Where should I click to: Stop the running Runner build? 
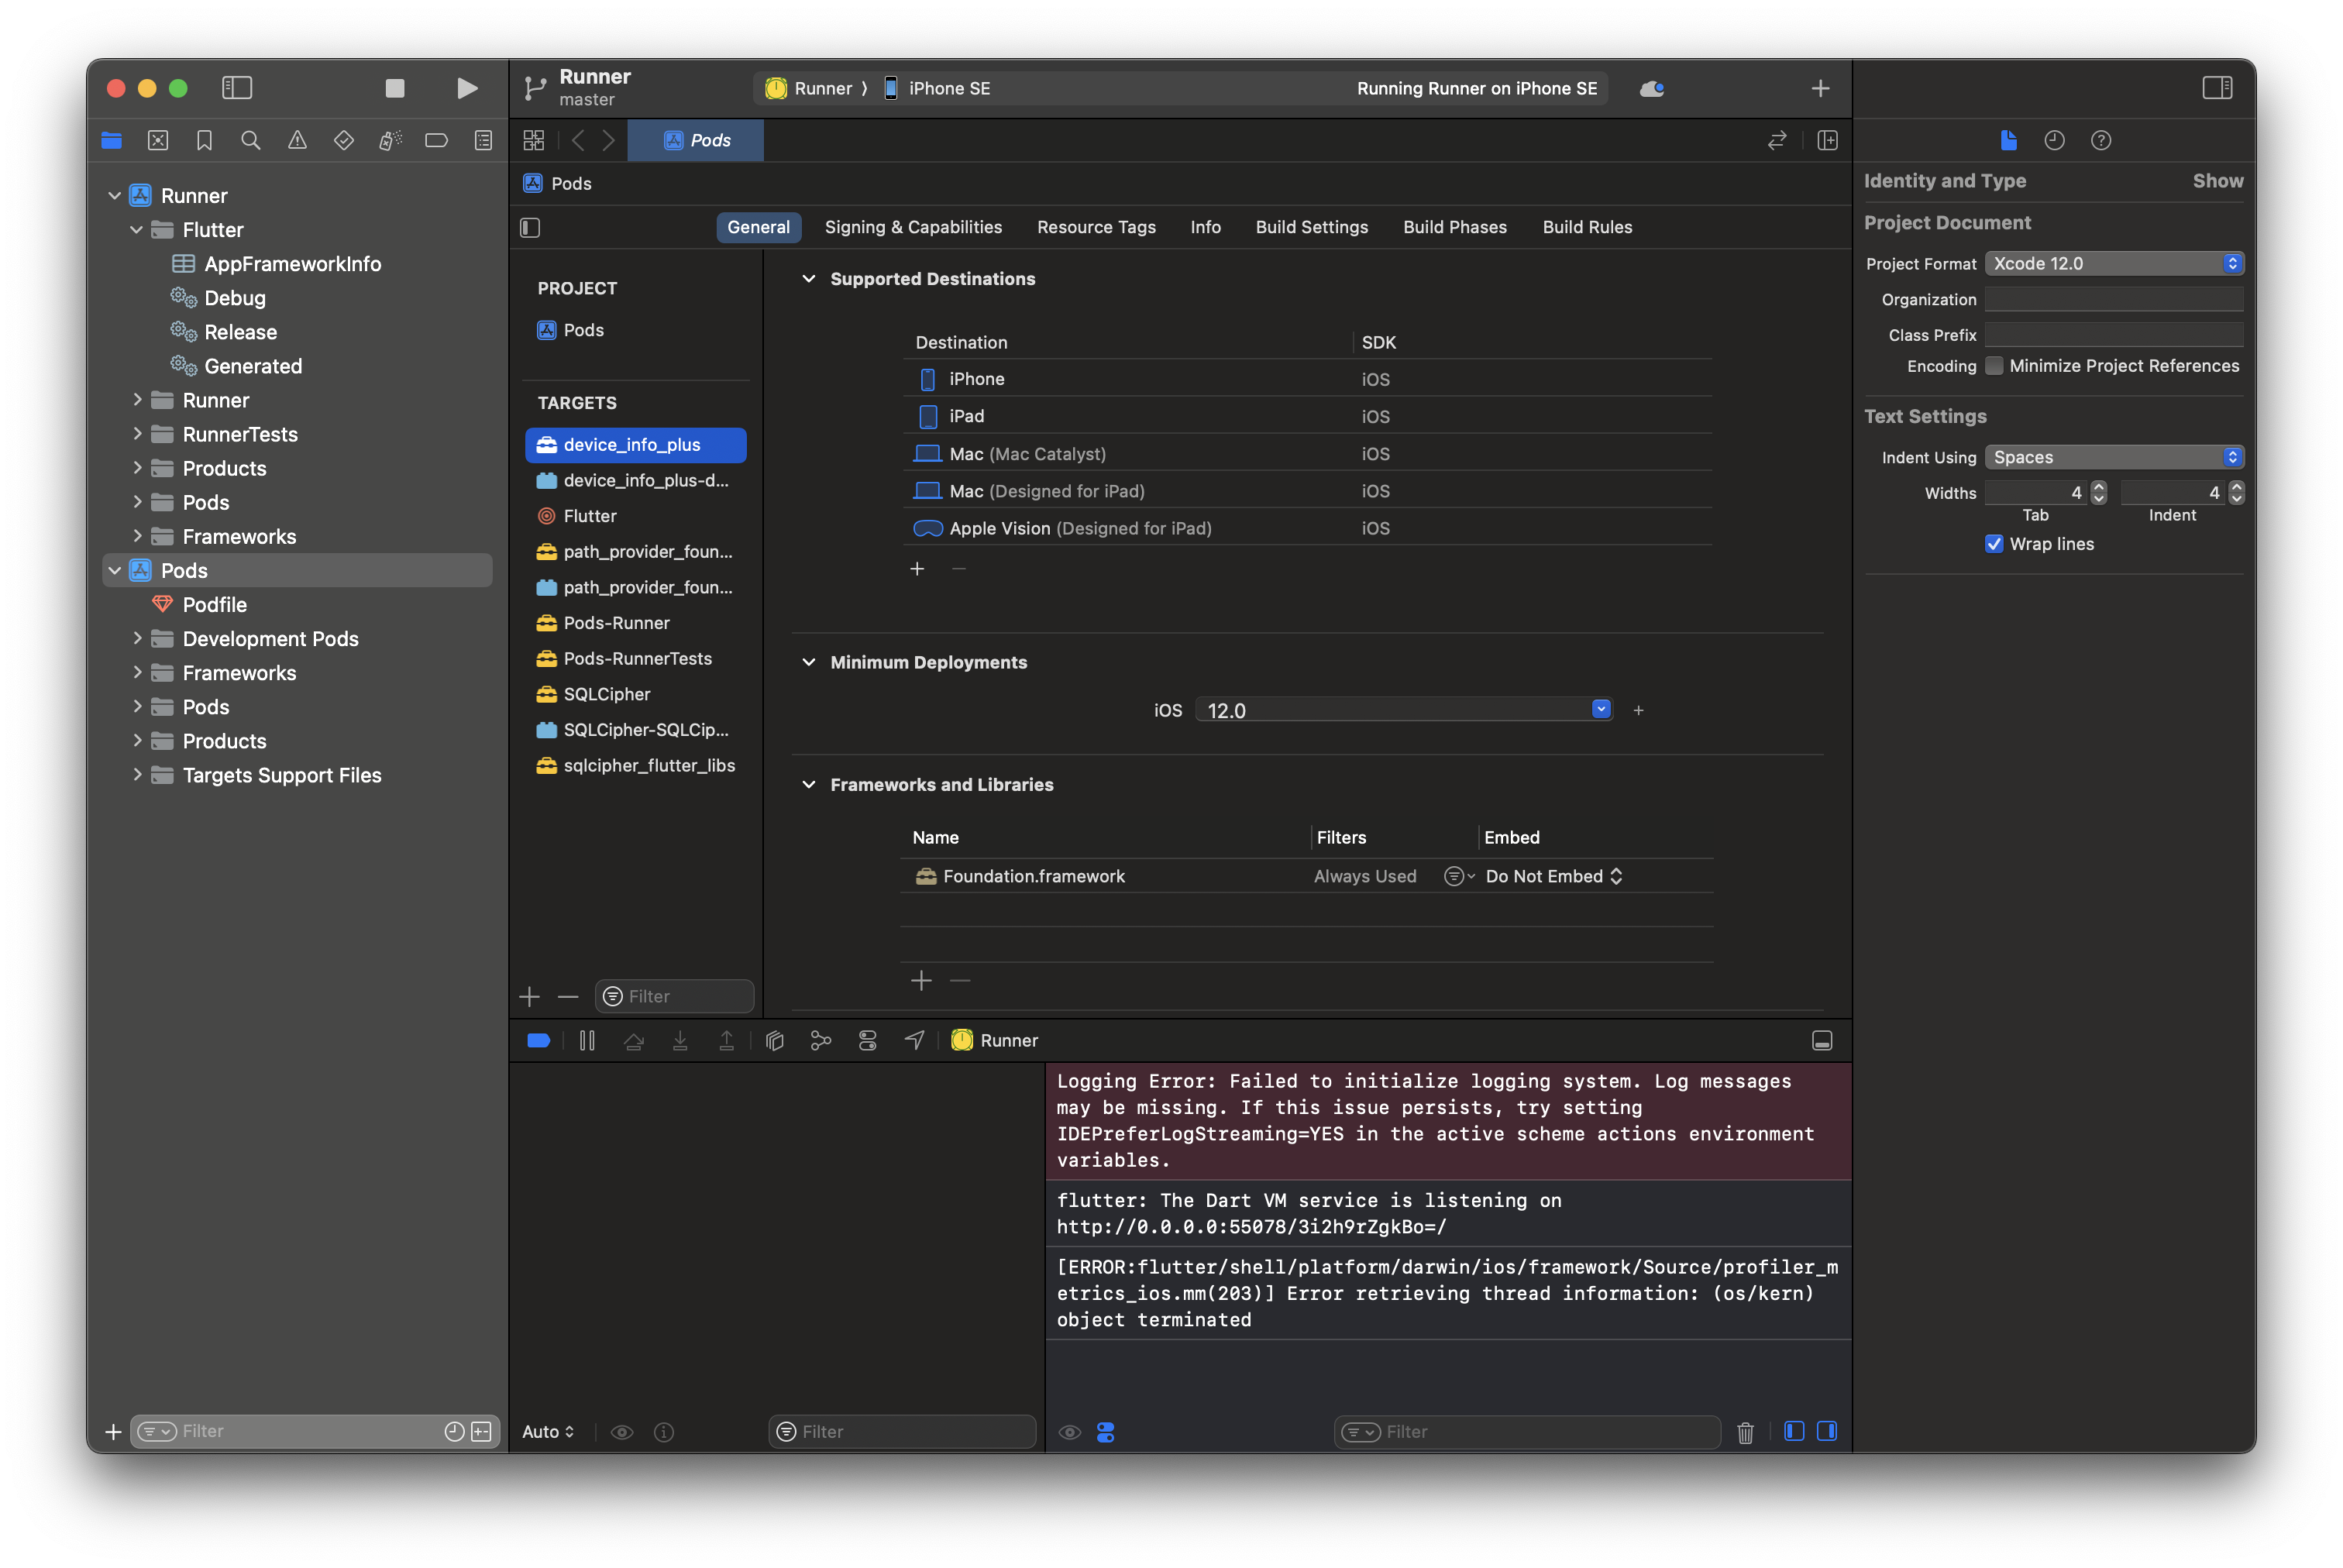395,88
